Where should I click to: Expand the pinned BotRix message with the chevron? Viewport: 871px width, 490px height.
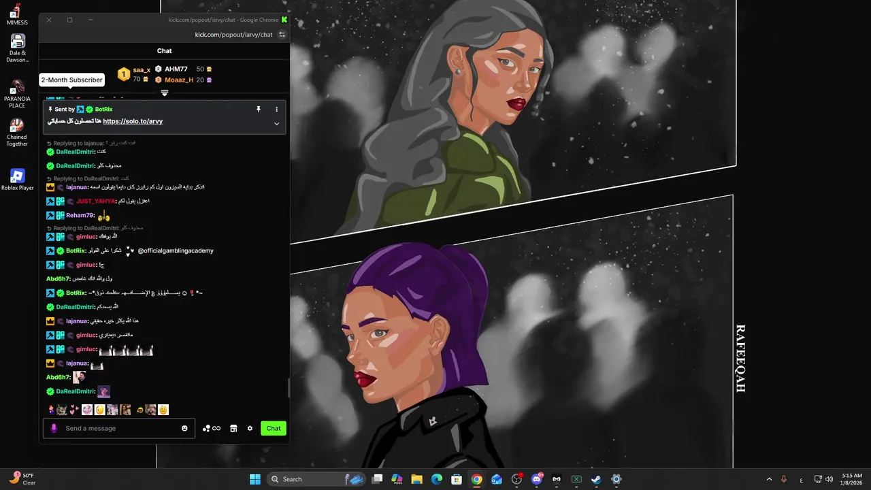(276, 124)
